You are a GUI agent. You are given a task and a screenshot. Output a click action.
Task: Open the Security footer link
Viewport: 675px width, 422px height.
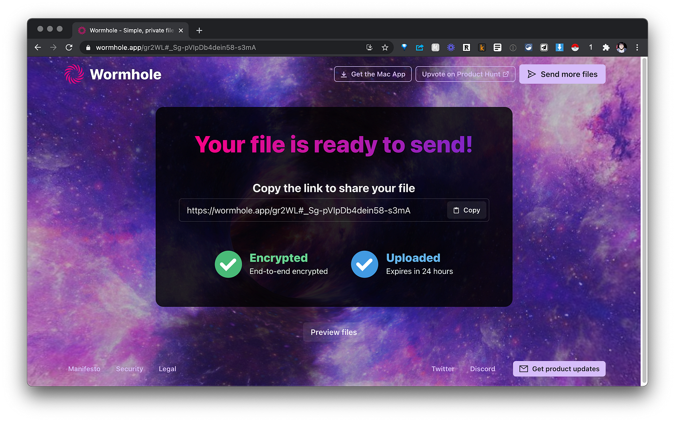[x=129, y=369]
